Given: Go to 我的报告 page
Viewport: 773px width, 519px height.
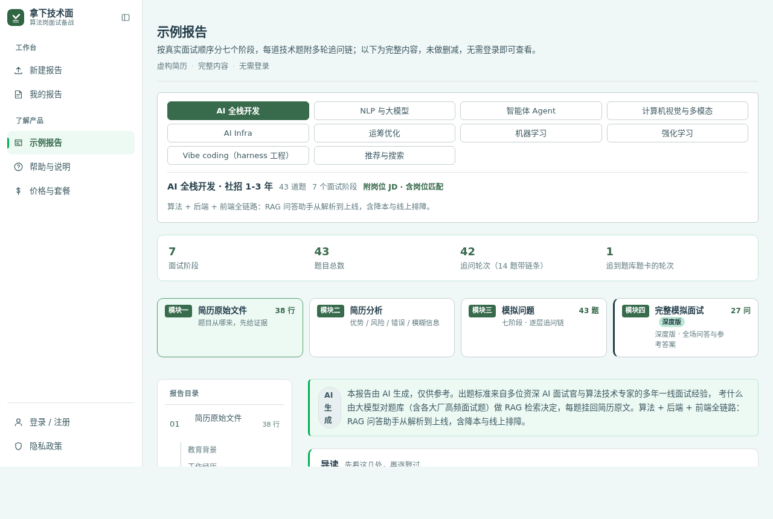Looking at the screenshot, I should (71, 94).
